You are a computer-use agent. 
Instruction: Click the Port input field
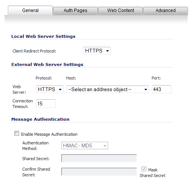click(162, 89)
